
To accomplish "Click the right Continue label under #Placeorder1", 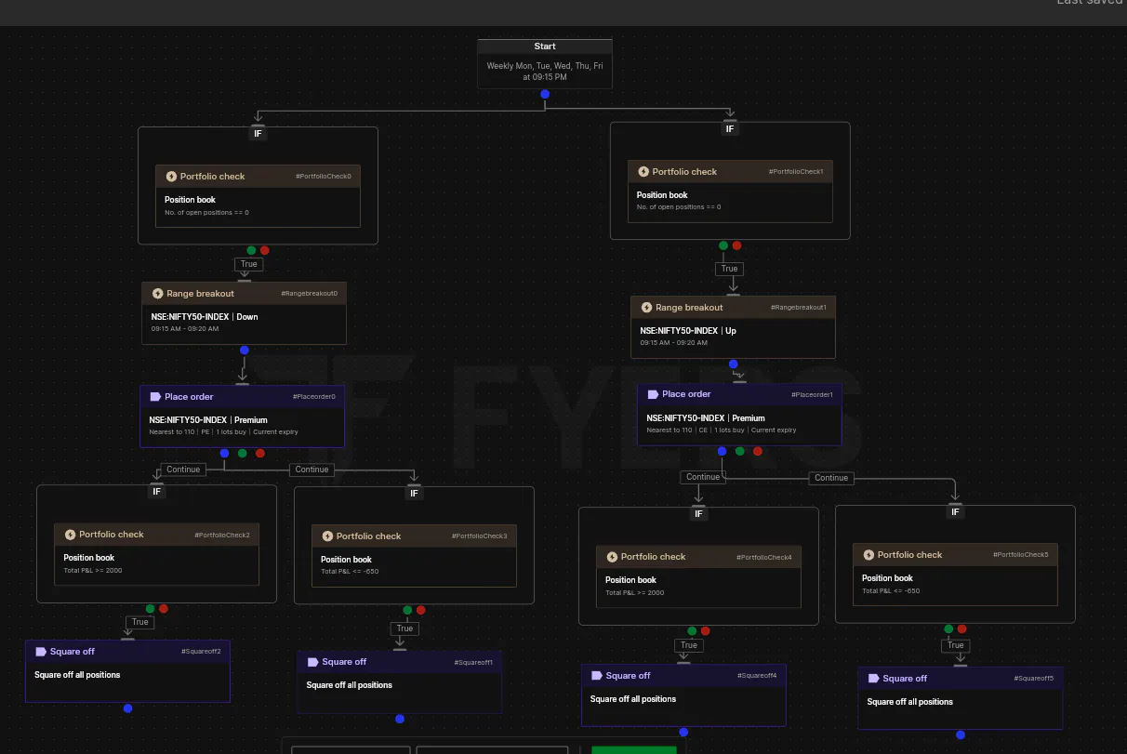I will (x=830, y=478).
